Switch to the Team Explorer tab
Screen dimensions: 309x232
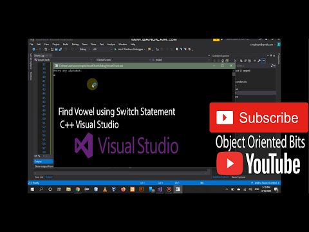pos(238,177)
